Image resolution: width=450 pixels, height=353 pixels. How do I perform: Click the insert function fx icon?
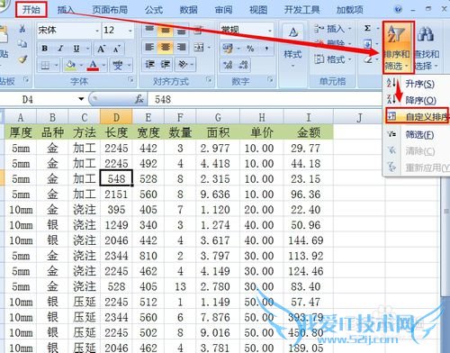[139, 99]
